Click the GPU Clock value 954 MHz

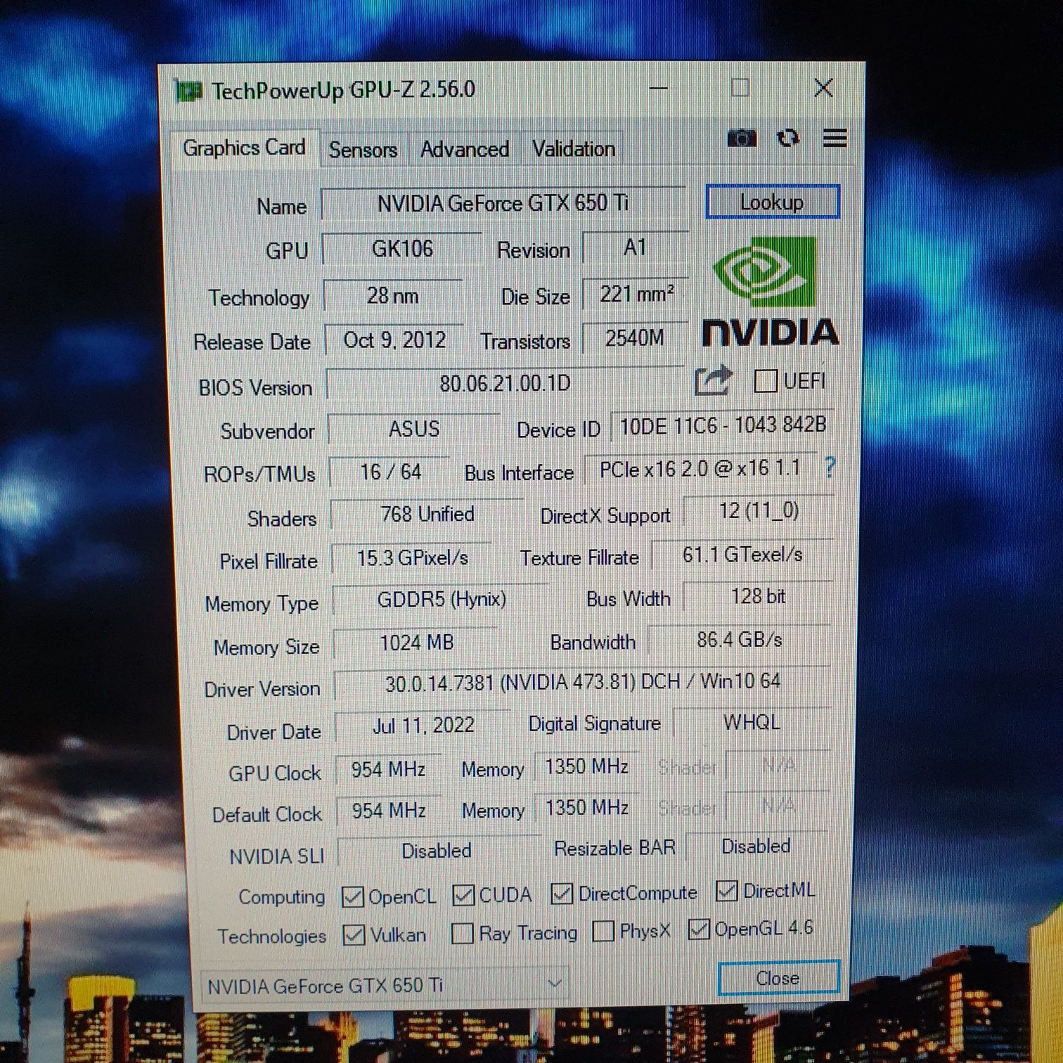[x=389, y=770]
